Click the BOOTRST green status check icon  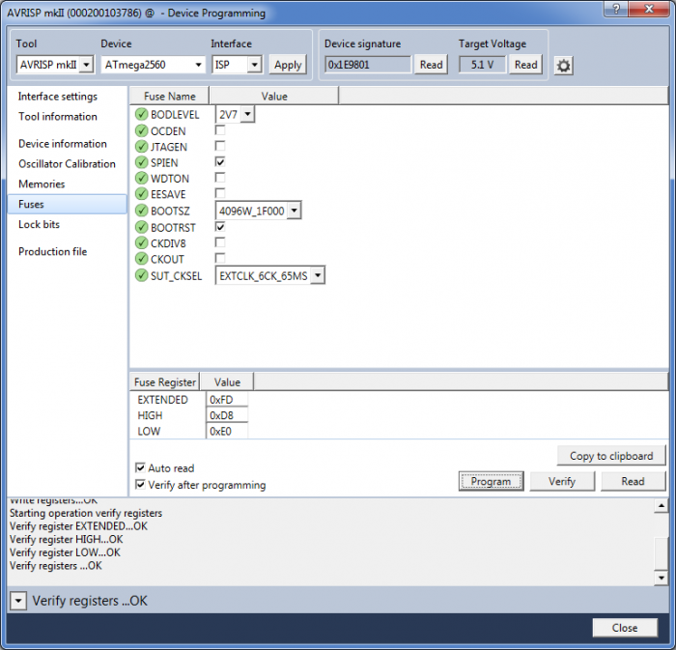tap(141, 227)
